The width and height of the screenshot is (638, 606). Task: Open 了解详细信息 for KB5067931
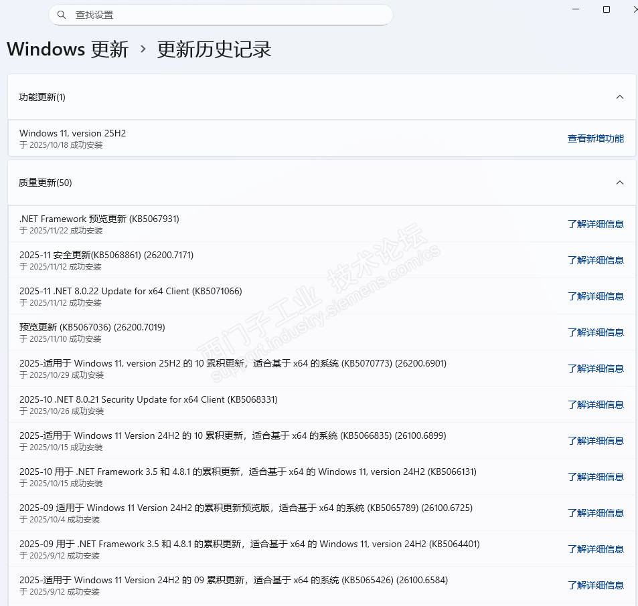pos(596,224)
